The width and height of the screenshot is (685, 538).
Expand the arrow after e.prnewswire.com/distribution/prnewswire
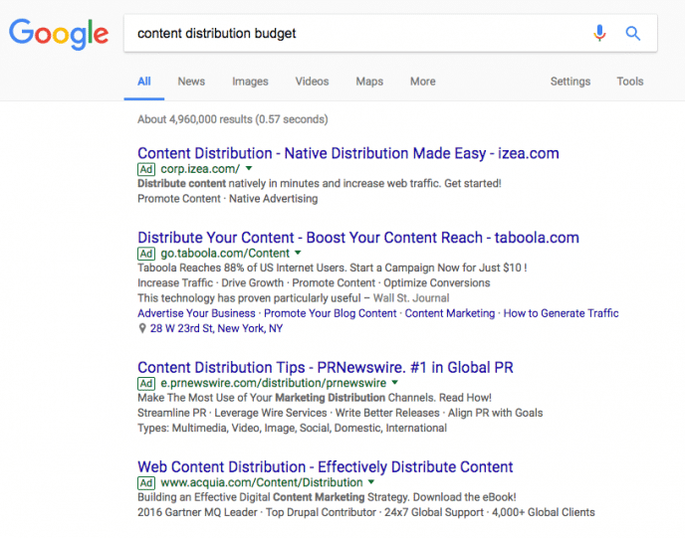[x=395, y=383]
